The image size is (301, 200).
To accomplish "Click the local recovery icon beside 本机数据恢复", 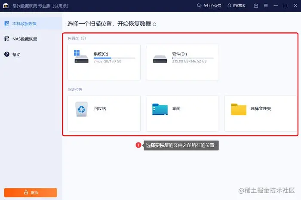I will [x=7, y=24].
